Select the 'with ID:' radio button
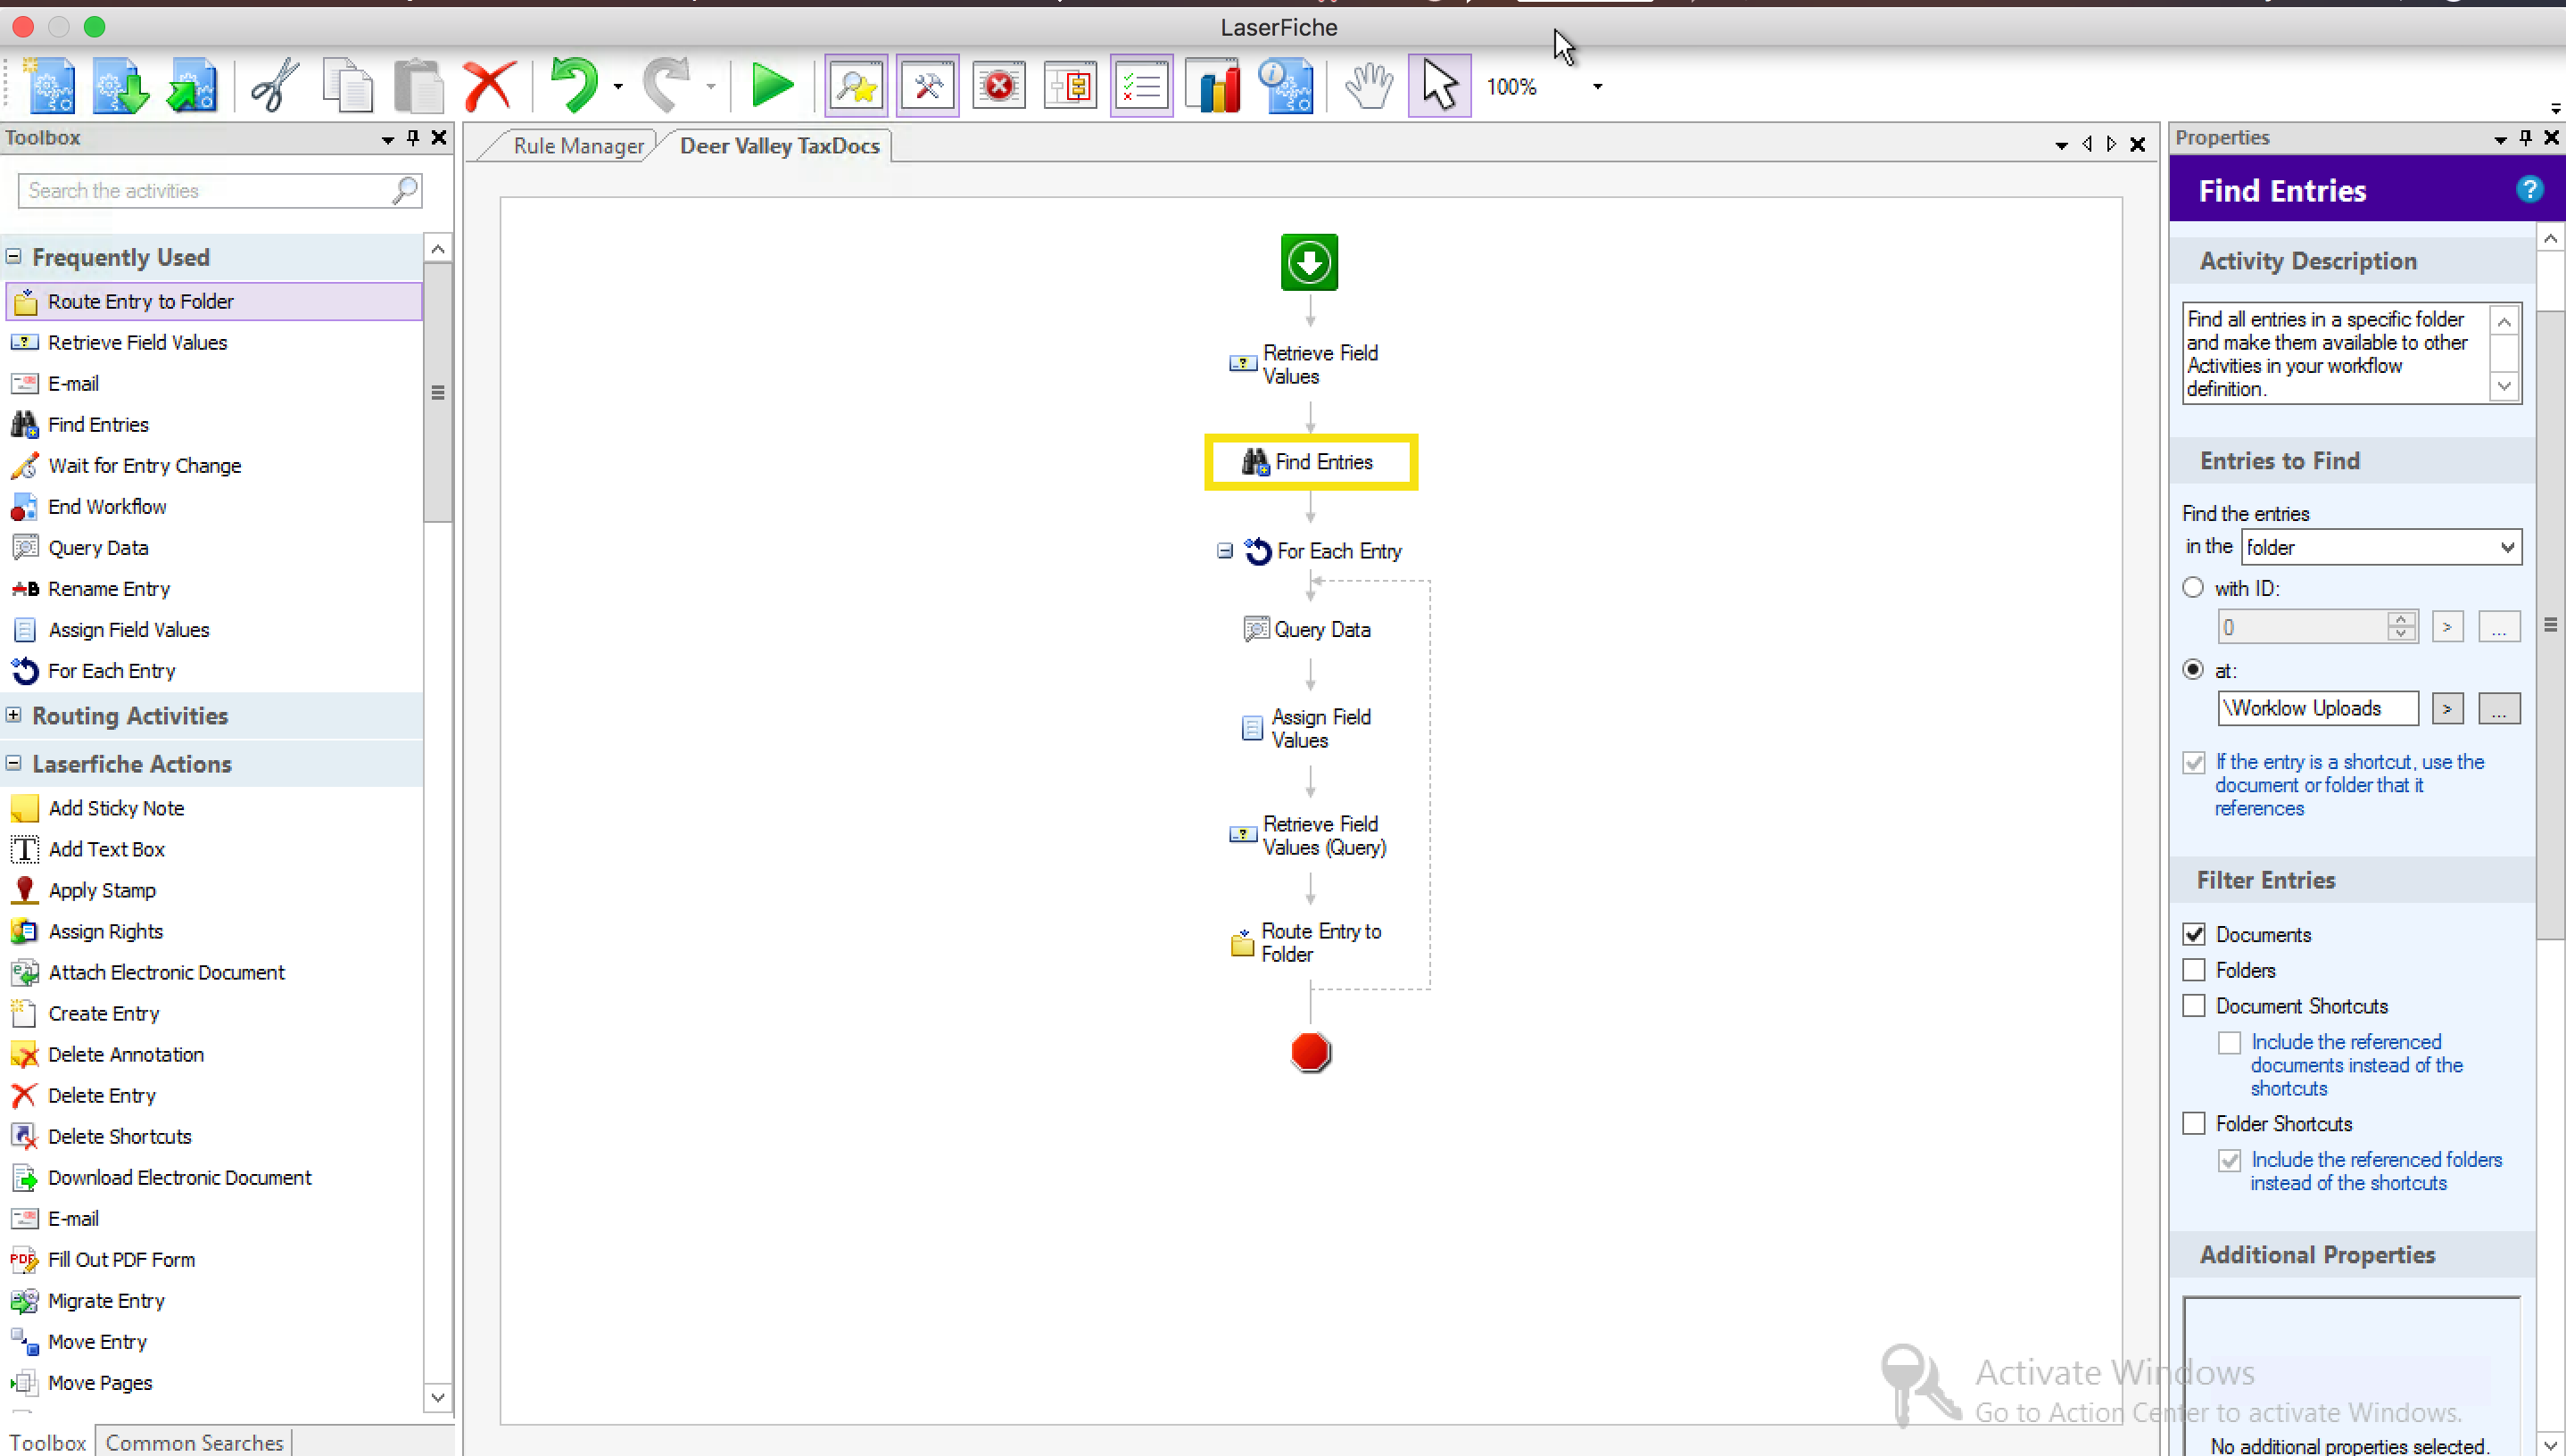 tap(2193, 588)
